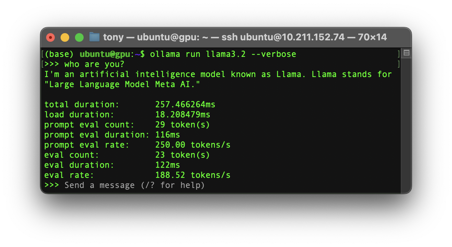Click the green 'ubuntu@gpu' prompt text
The height and width of the screenshot is (247, 452).
(105, 54)
